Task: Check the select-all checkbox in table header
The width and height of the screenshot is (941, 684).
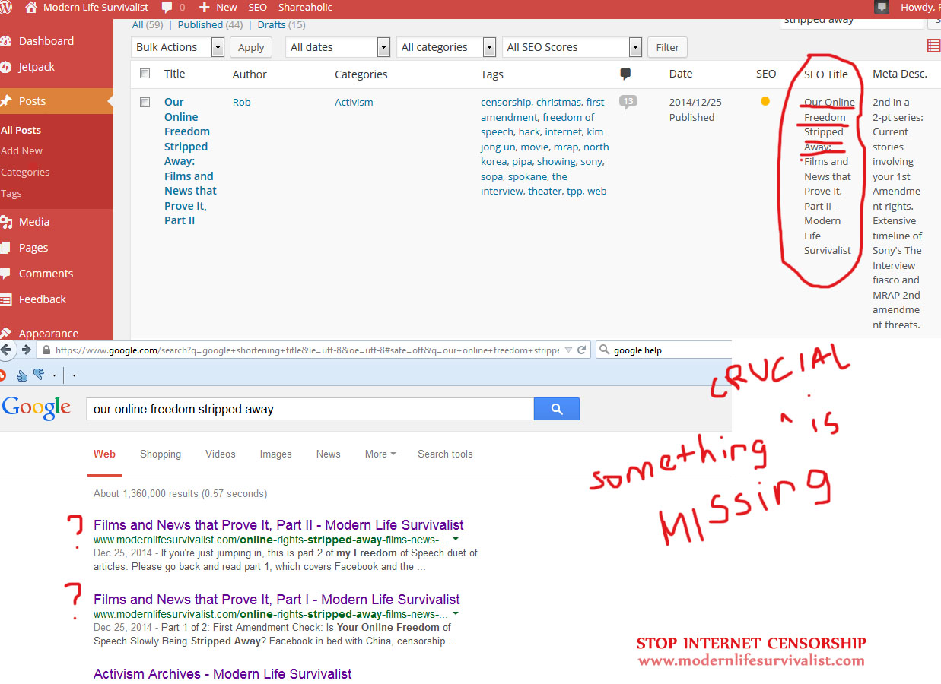Action: (145, 74)
